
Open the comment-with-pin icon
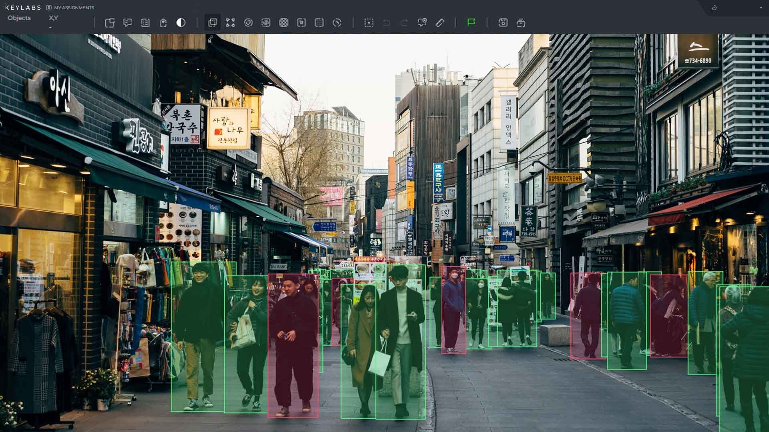tap(422, 23)
